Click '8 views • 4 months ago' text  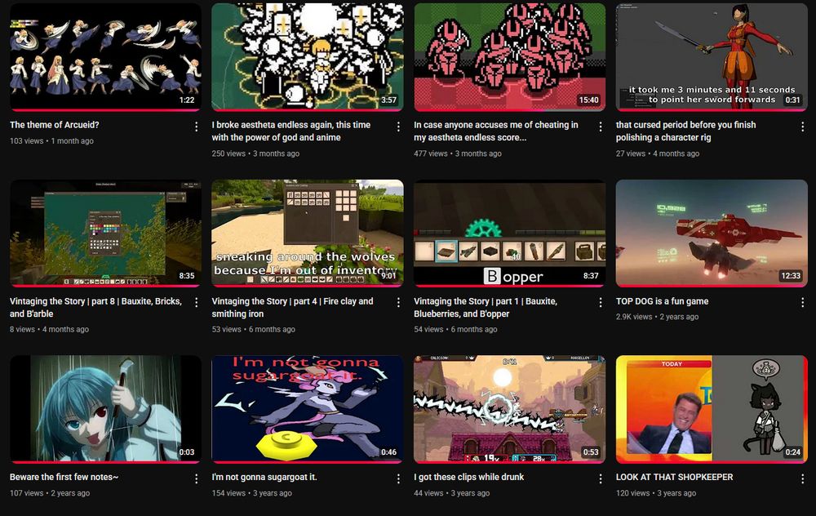pos(50,329)
